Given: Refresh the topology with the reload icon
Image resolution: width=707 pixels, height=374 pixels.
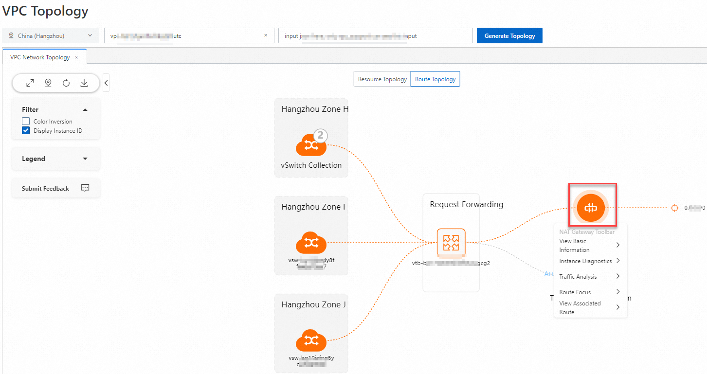Looking at the screenshot, I should click(x=66, y=83).
